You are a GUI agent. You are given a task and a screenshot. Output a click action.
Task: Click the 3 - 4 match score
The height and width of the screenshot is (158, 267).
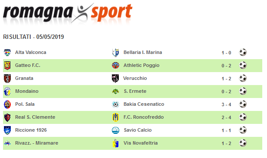(x=226, y=104)
